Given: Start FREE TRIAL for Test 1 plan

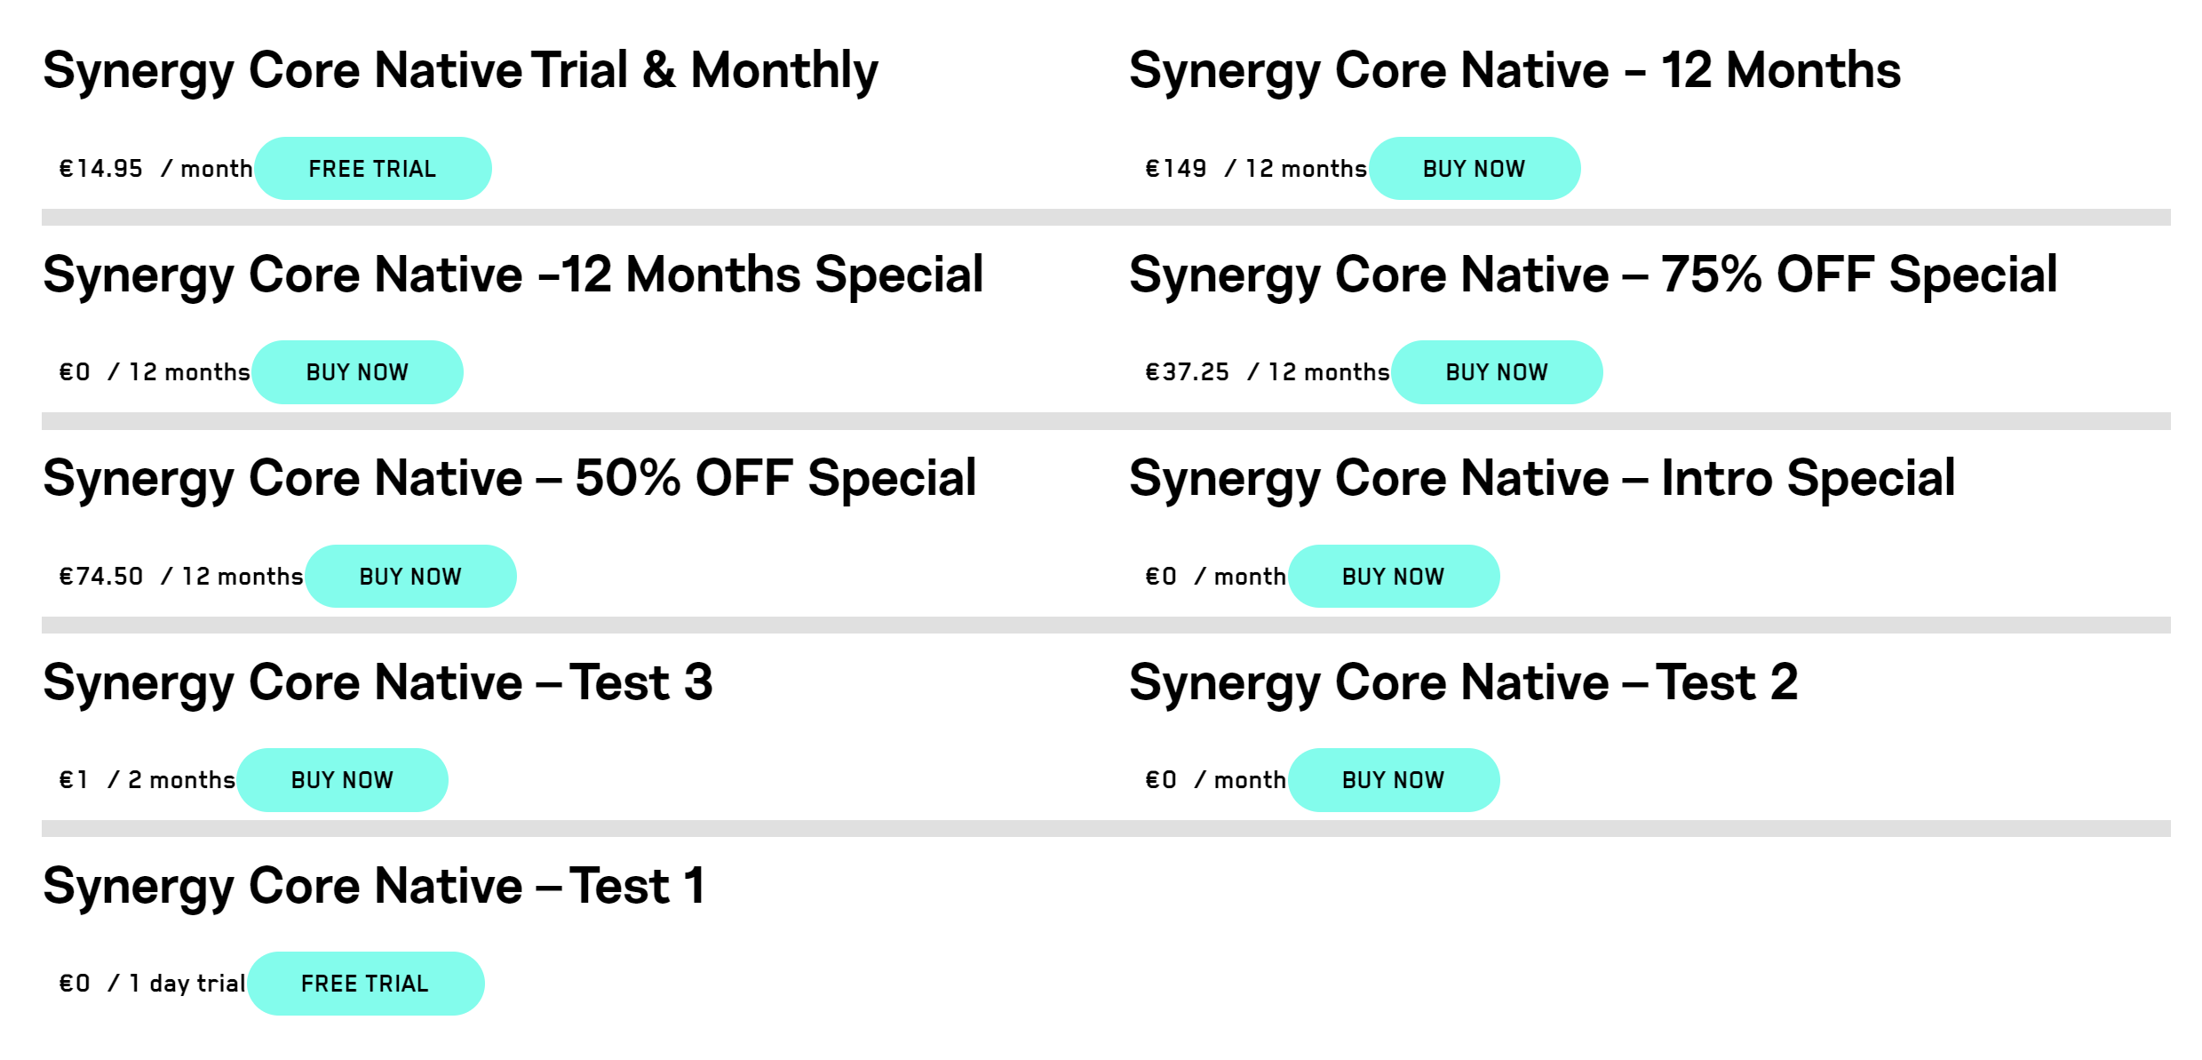Looking at the screenshot, I should click(365, 984).
